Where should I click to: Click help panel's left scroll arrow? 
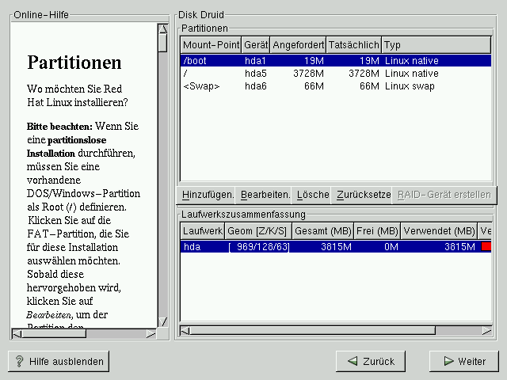point(17,333)
